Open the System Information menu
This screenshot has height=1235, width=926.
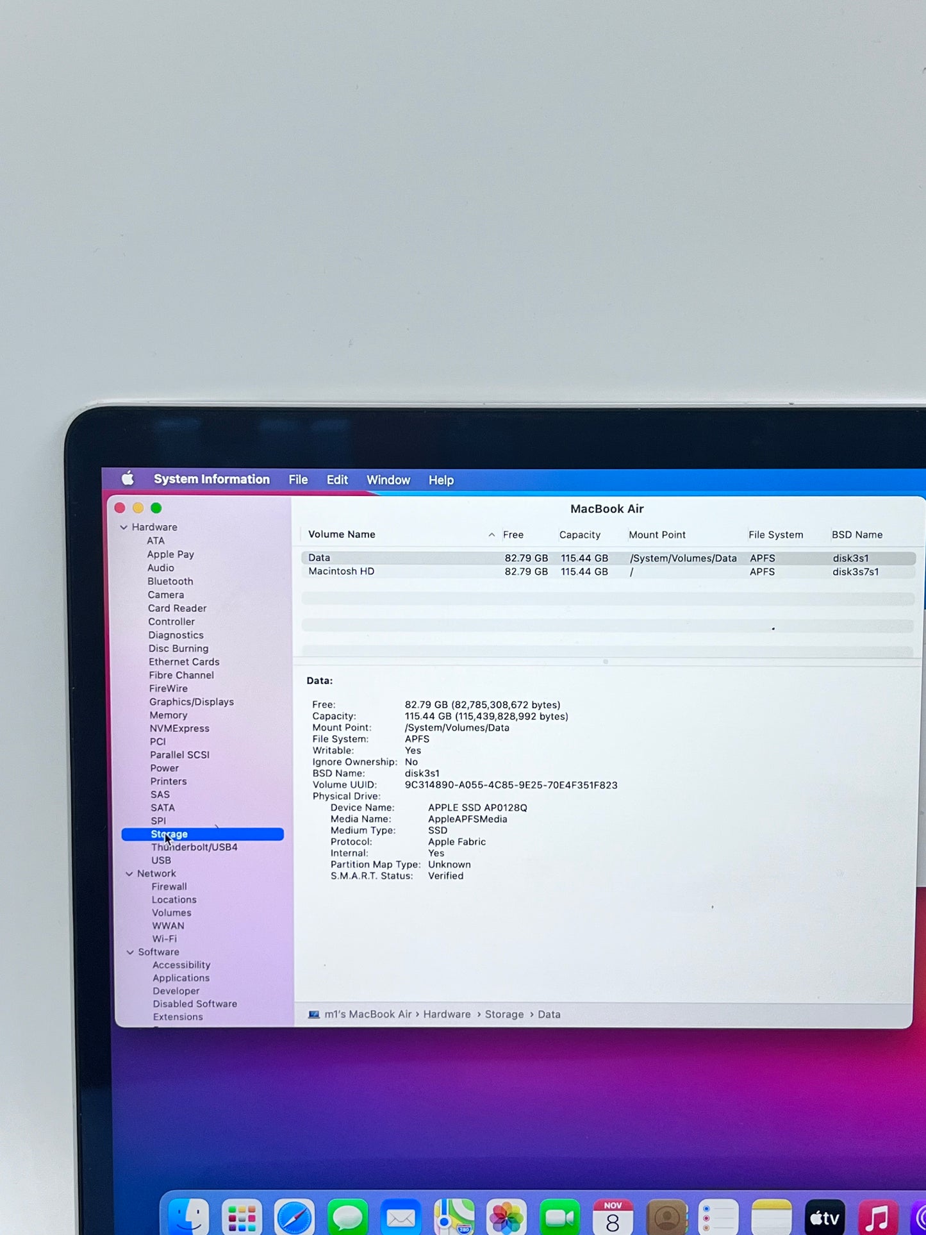(211, 479)
